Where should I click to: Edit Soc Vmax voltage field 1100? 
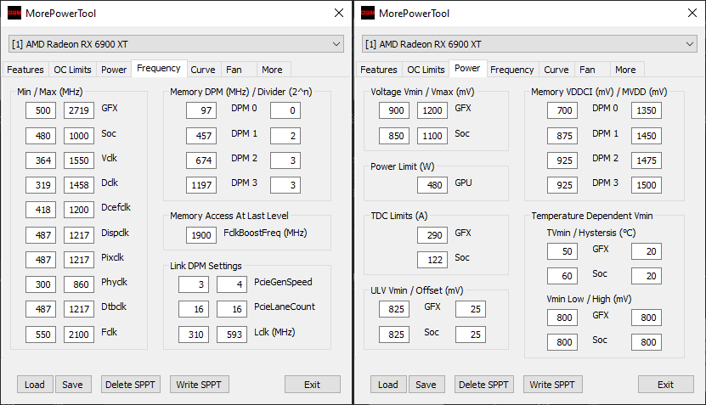point(432,136)
